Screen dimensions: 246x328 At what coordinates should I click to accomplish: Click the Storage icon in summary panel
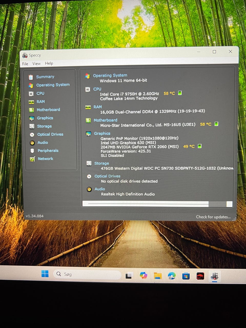coord(89,163)
